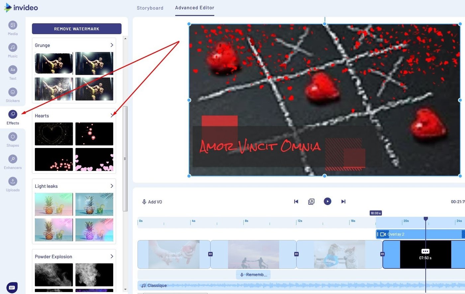The image size is (465, 294).
Task: Click the 18:00 s playhead marker
Action: [375, 213]
